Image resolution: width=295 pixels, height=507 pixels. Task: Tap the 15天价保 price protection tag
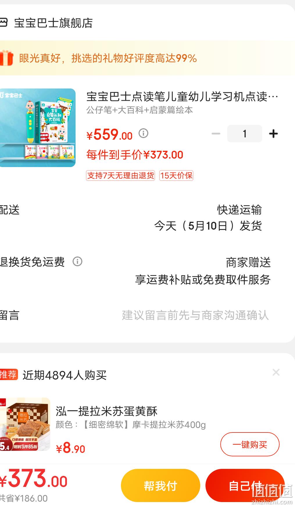pos(176,175)
